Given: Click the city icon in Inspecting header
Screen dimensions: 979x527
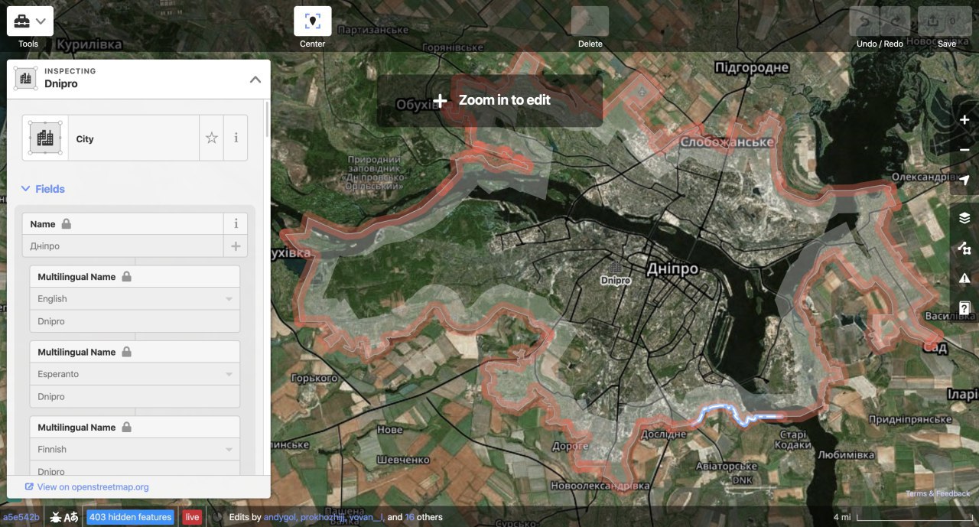Looking at the screenshot, I should 26,78.
